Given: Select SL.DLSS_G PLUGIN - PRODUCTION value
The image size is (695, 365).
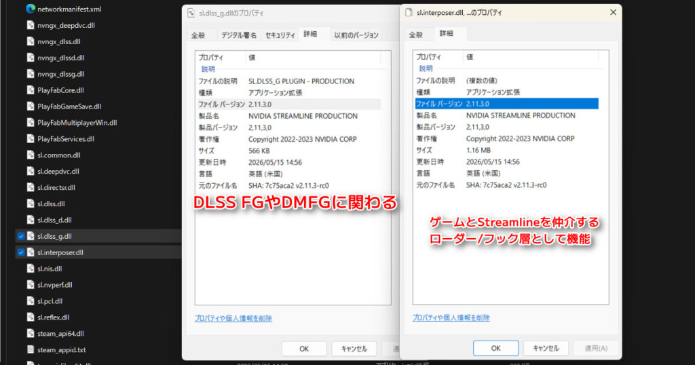Looking at the screenshot, I should pyautogui.click(x=301, y=81).
